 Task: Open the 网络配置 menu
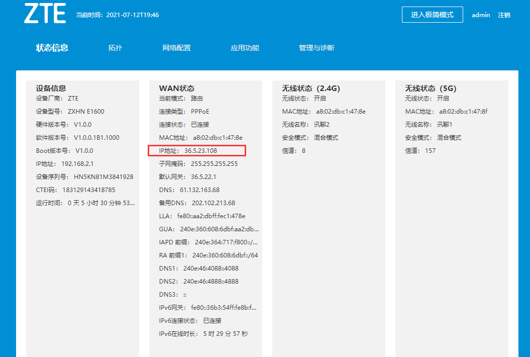(176, 48)
